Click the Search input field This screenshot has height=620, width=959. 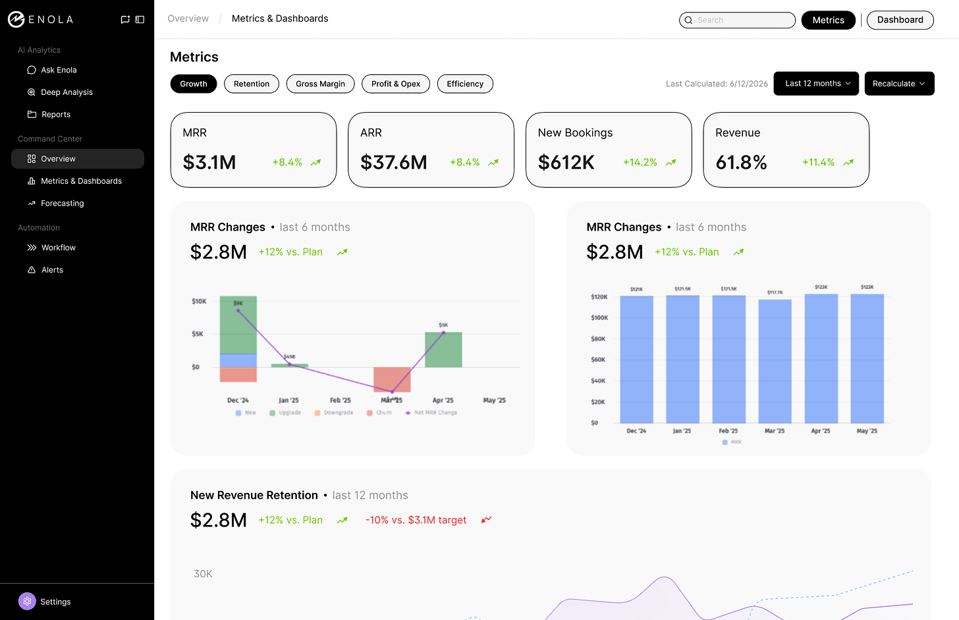[737, 20]
